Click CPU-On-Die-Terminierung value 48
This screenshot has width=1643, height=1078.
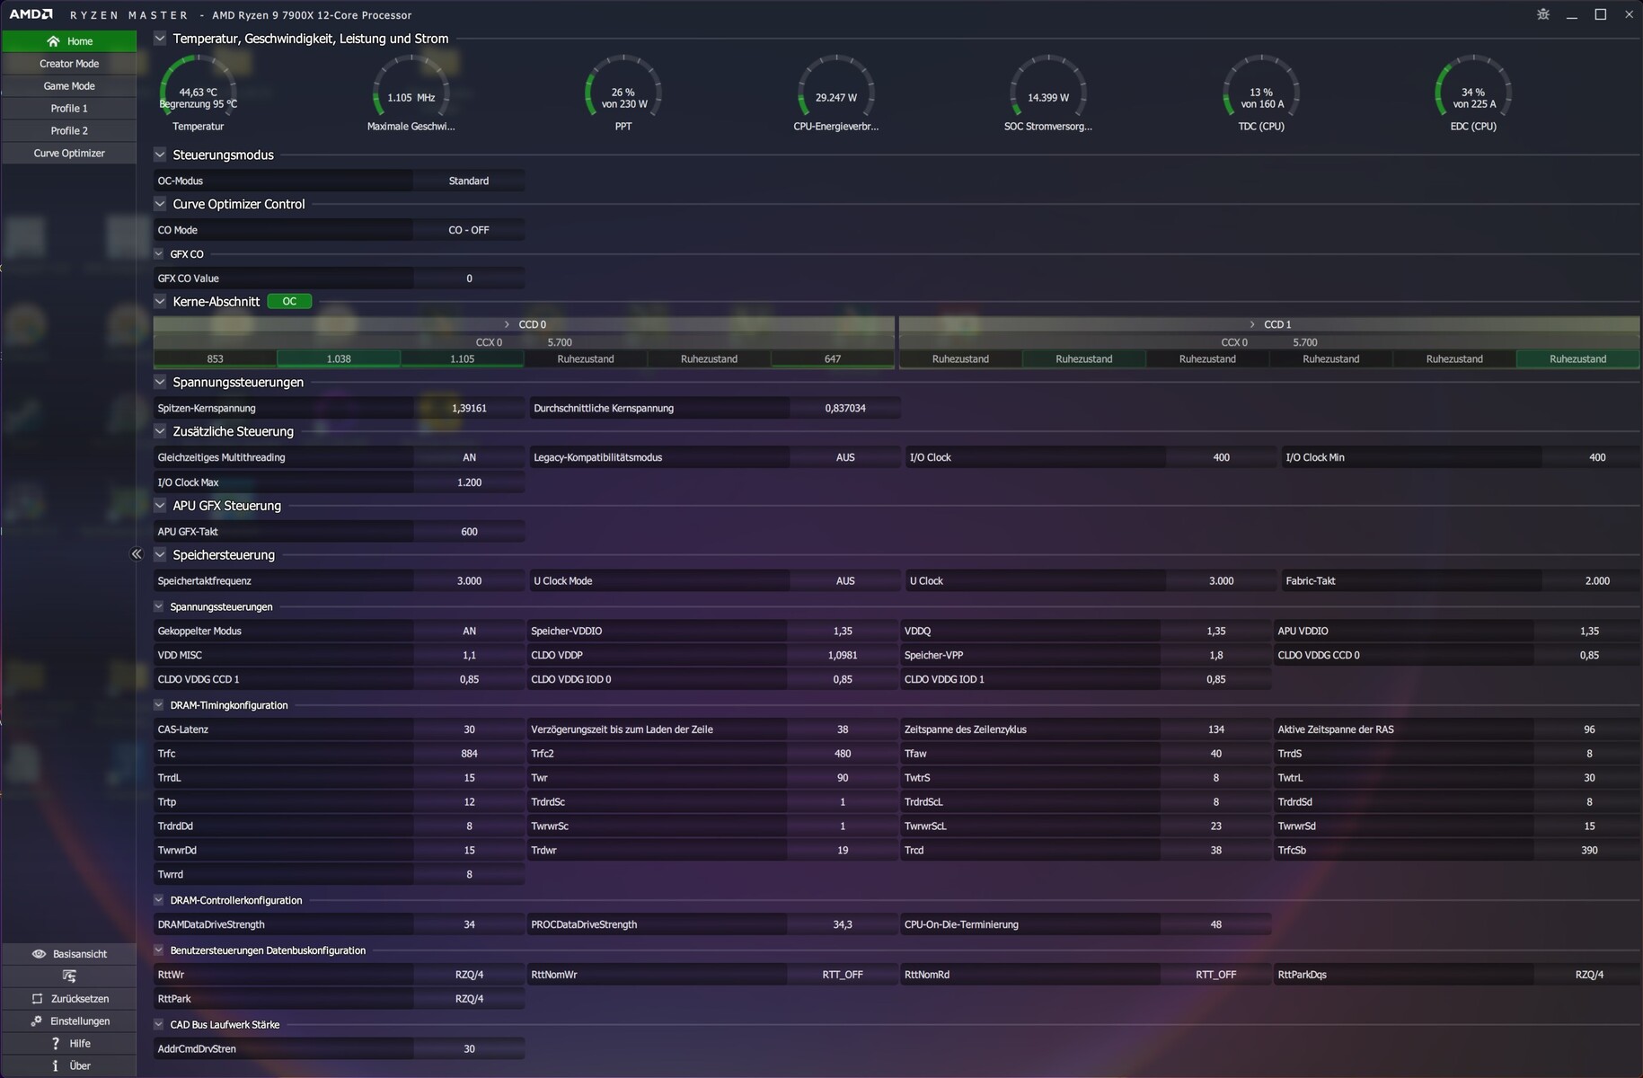1215,924
